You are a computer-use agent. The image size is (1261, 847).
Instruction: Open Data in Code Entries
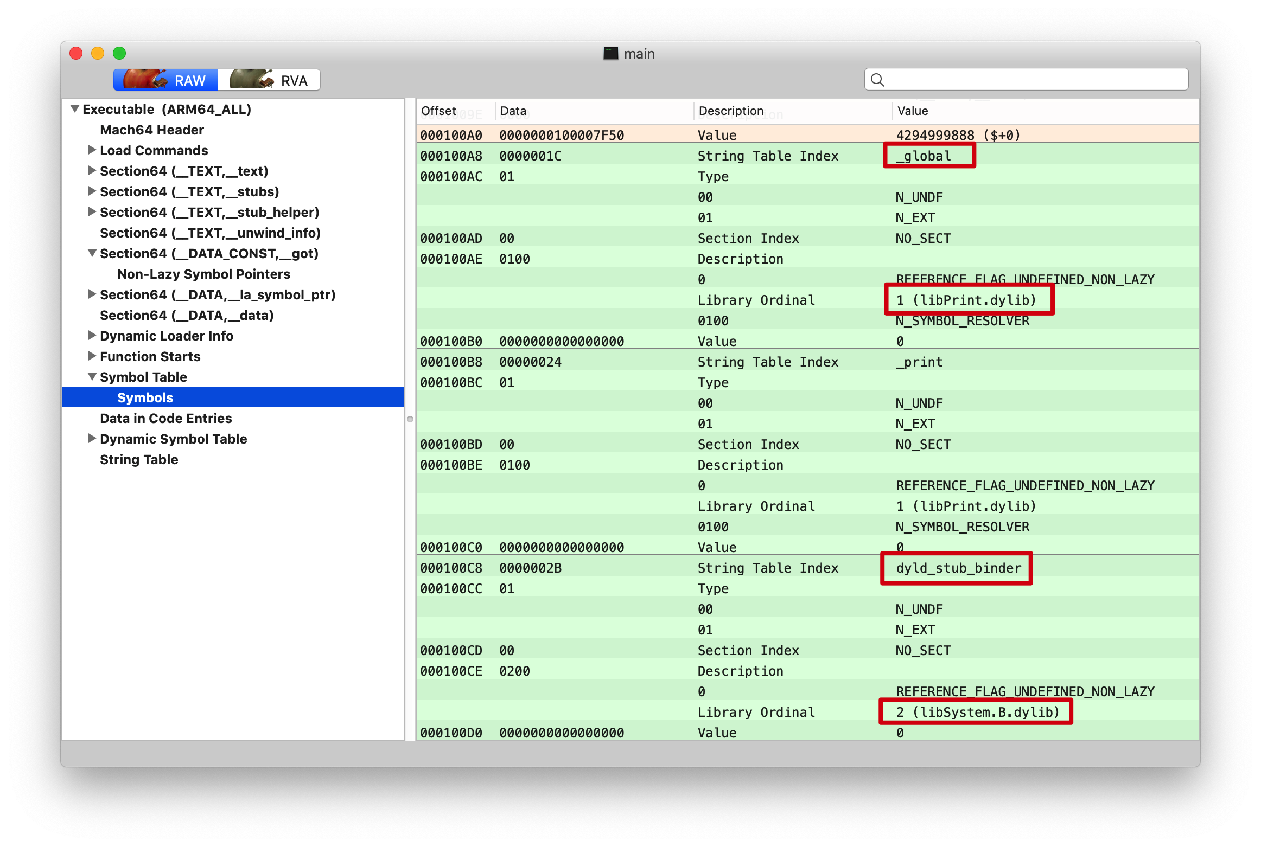point(165,418)
